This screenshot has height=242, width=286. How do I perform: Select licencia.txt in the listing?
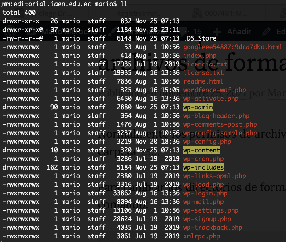205,64
